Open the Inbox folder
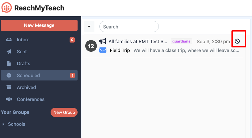The width and height of the screenshot is (252, 138). pos(23,40)
